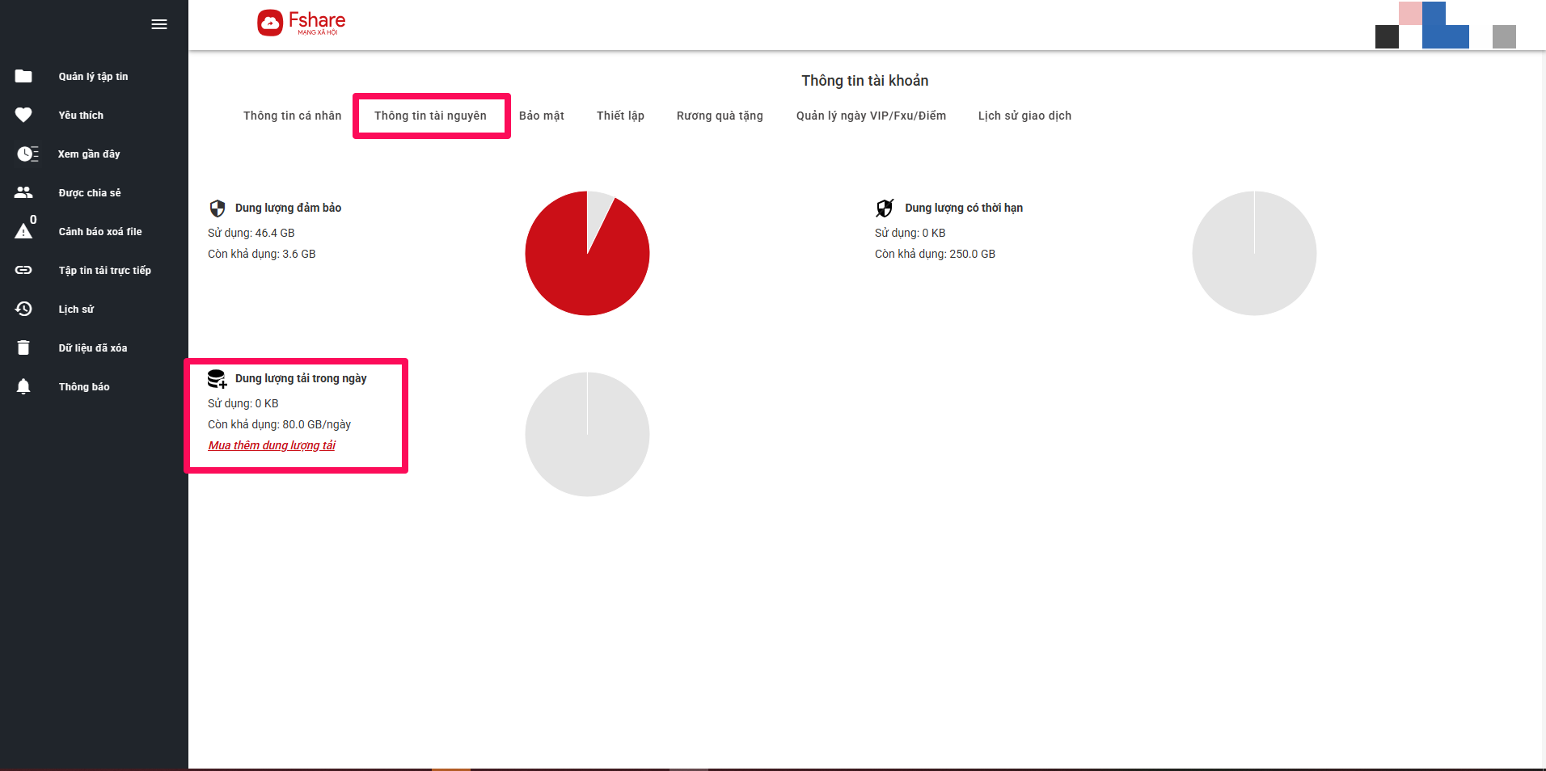Image resolution: width=1546 pixels, height=771 pixels.
Task: Click the Mua thêm dung lượng tải link
Action: point(272,445)
